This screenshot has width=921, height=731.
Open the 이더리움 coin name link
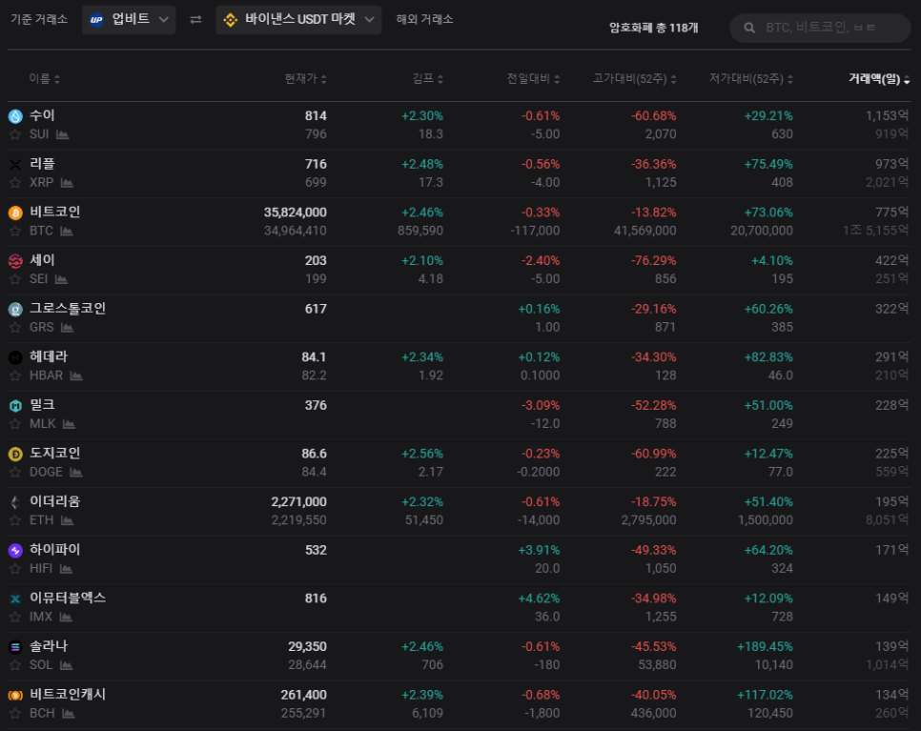point(55,501)
